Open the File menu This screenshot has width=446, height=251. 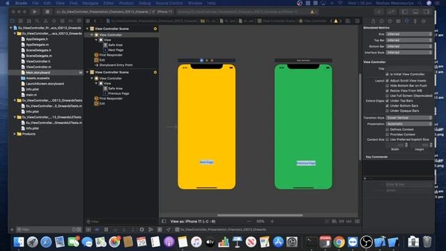pos(36,3)
